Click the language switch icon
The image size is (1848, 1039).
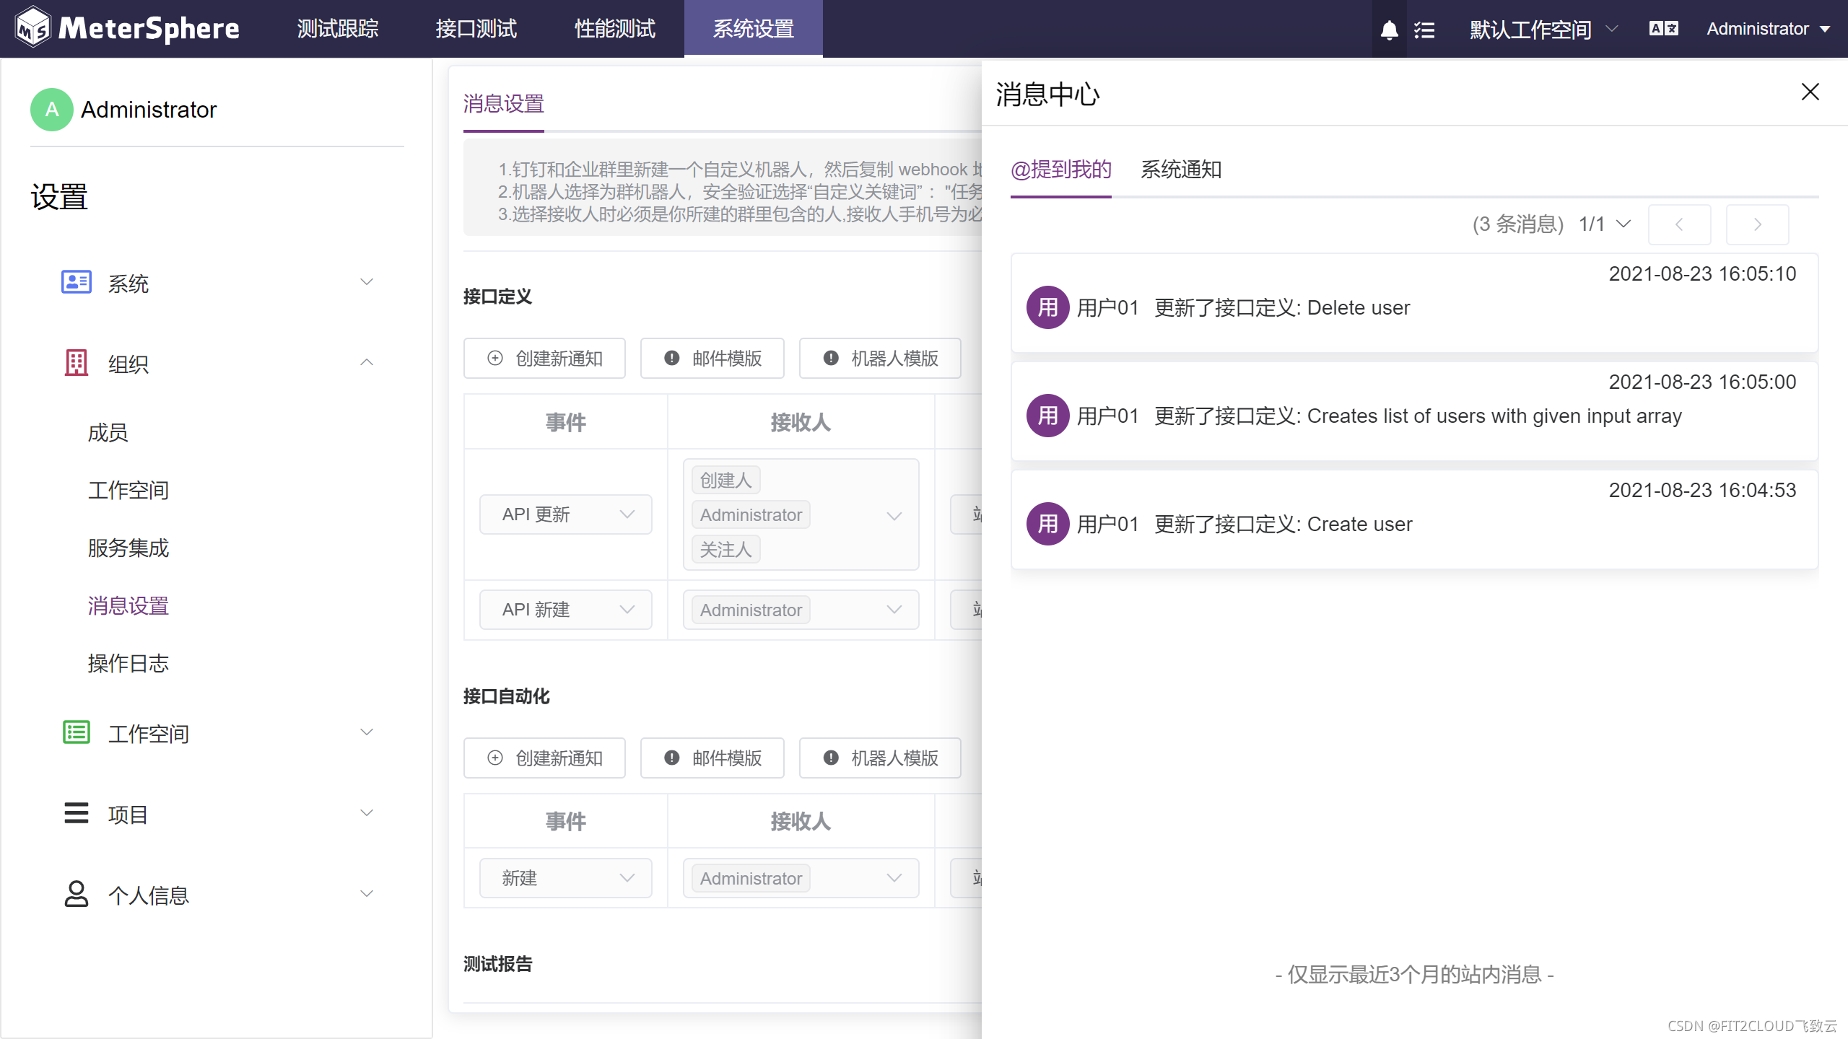point(1663,29)
